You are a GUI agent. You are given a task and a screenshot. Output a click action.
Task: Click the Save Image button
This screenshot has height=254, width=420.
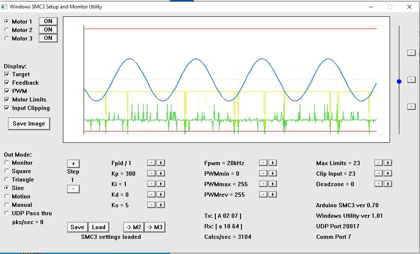29,124
